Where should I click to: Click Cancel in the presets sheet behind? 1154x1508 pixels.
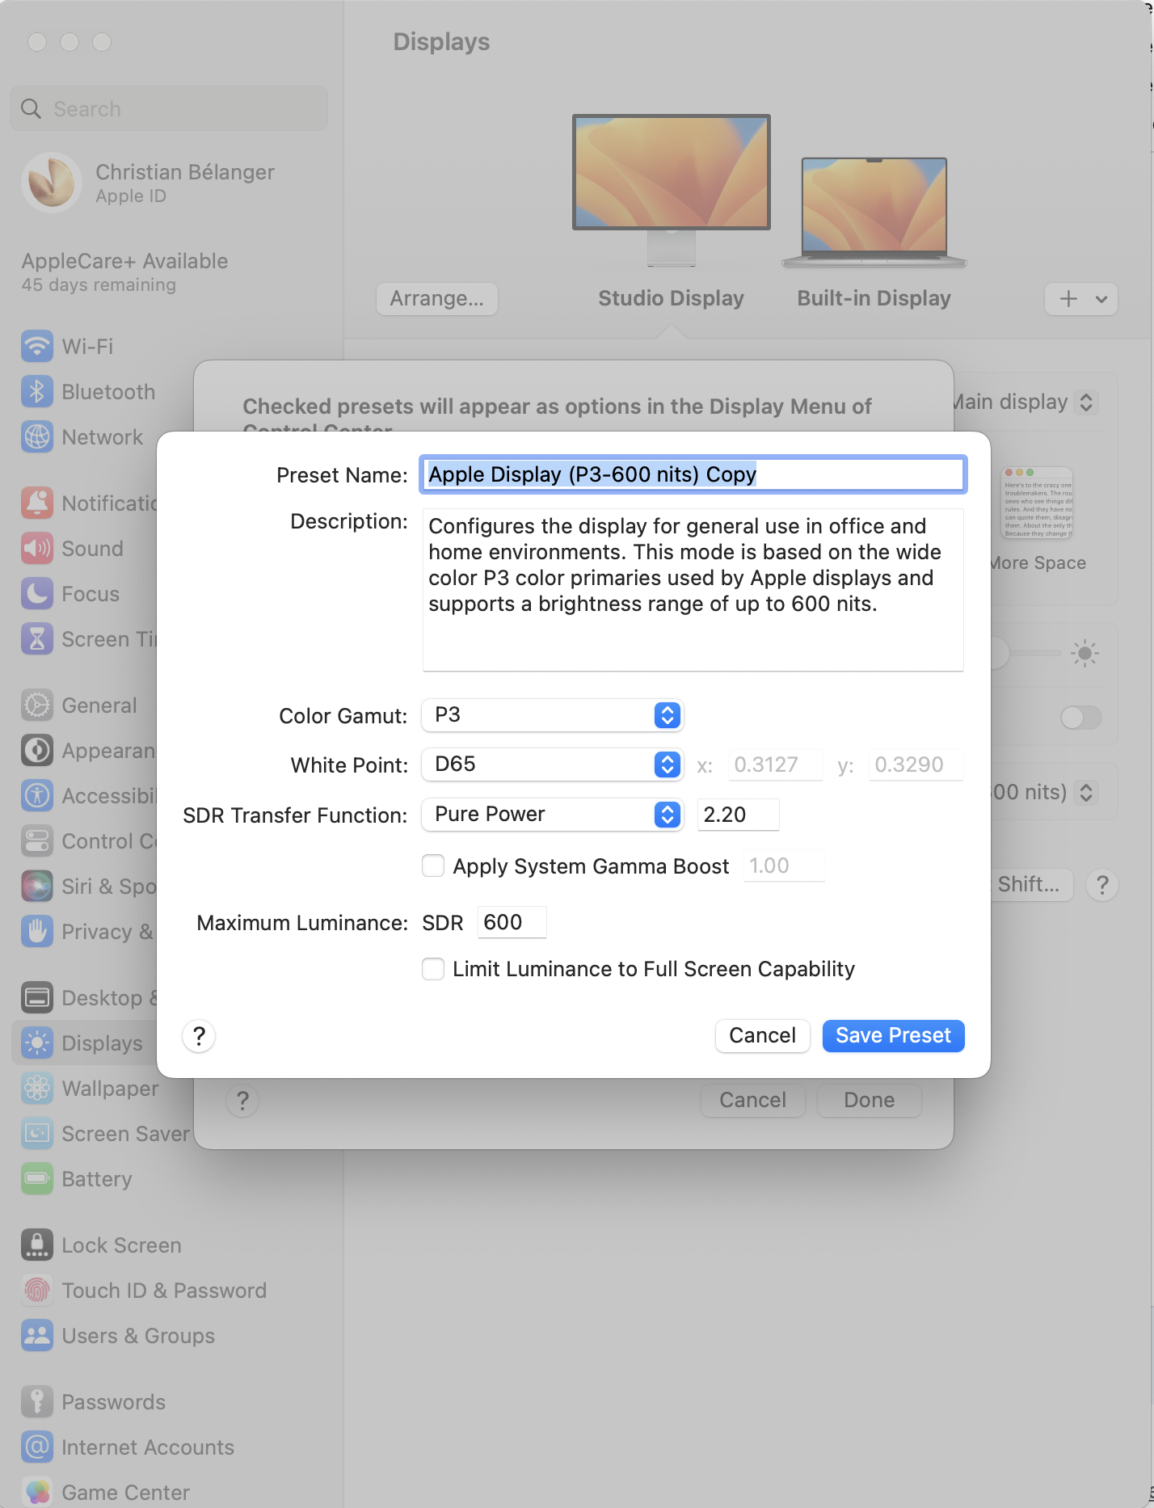point(752,1101)
